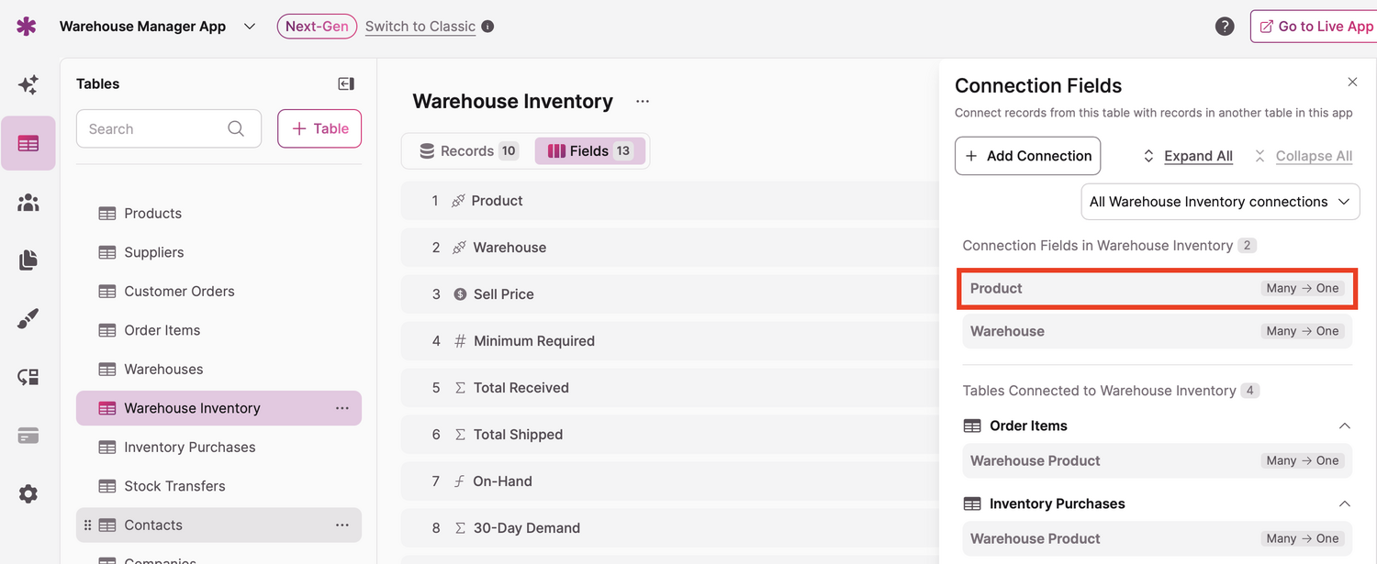1377x564 pixels.
Task: Click the Add Connection button
Action: coord(1027,156)
